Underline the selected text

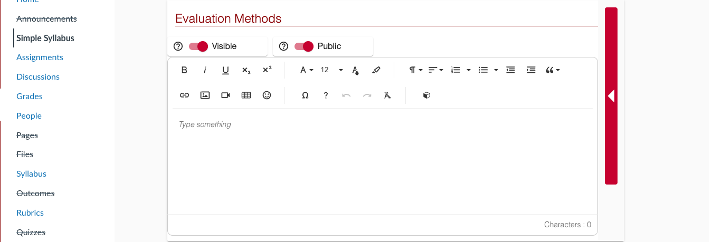[x=225, y=70]
